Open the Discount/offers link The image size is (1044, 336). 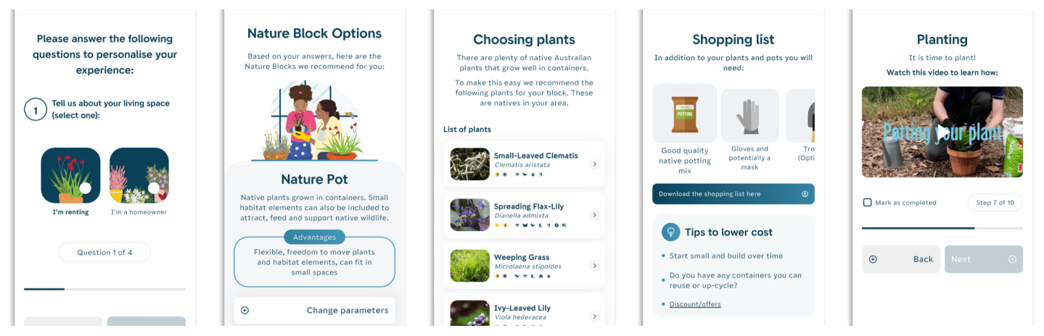pyautogui.click(x=695, y=304)
